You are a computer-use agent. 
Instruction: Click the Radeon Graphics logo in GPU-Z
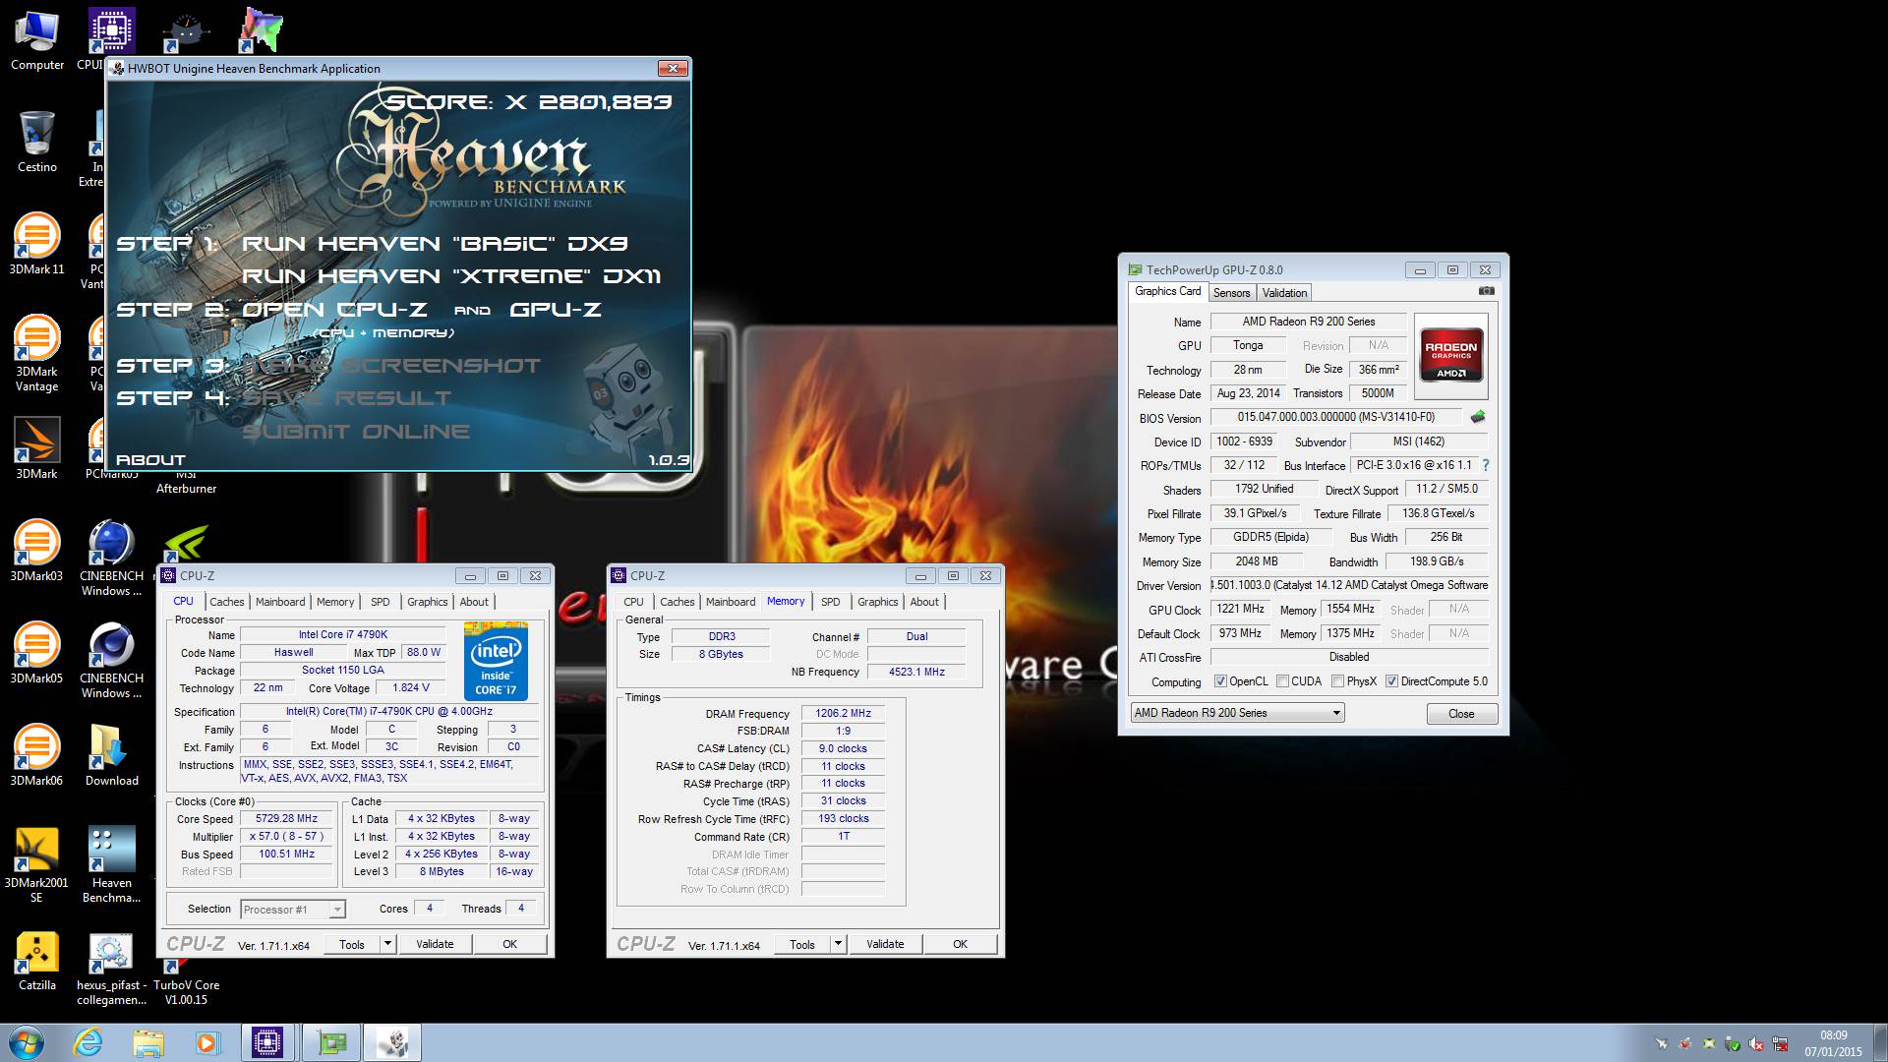click(x=1450, y=355)
